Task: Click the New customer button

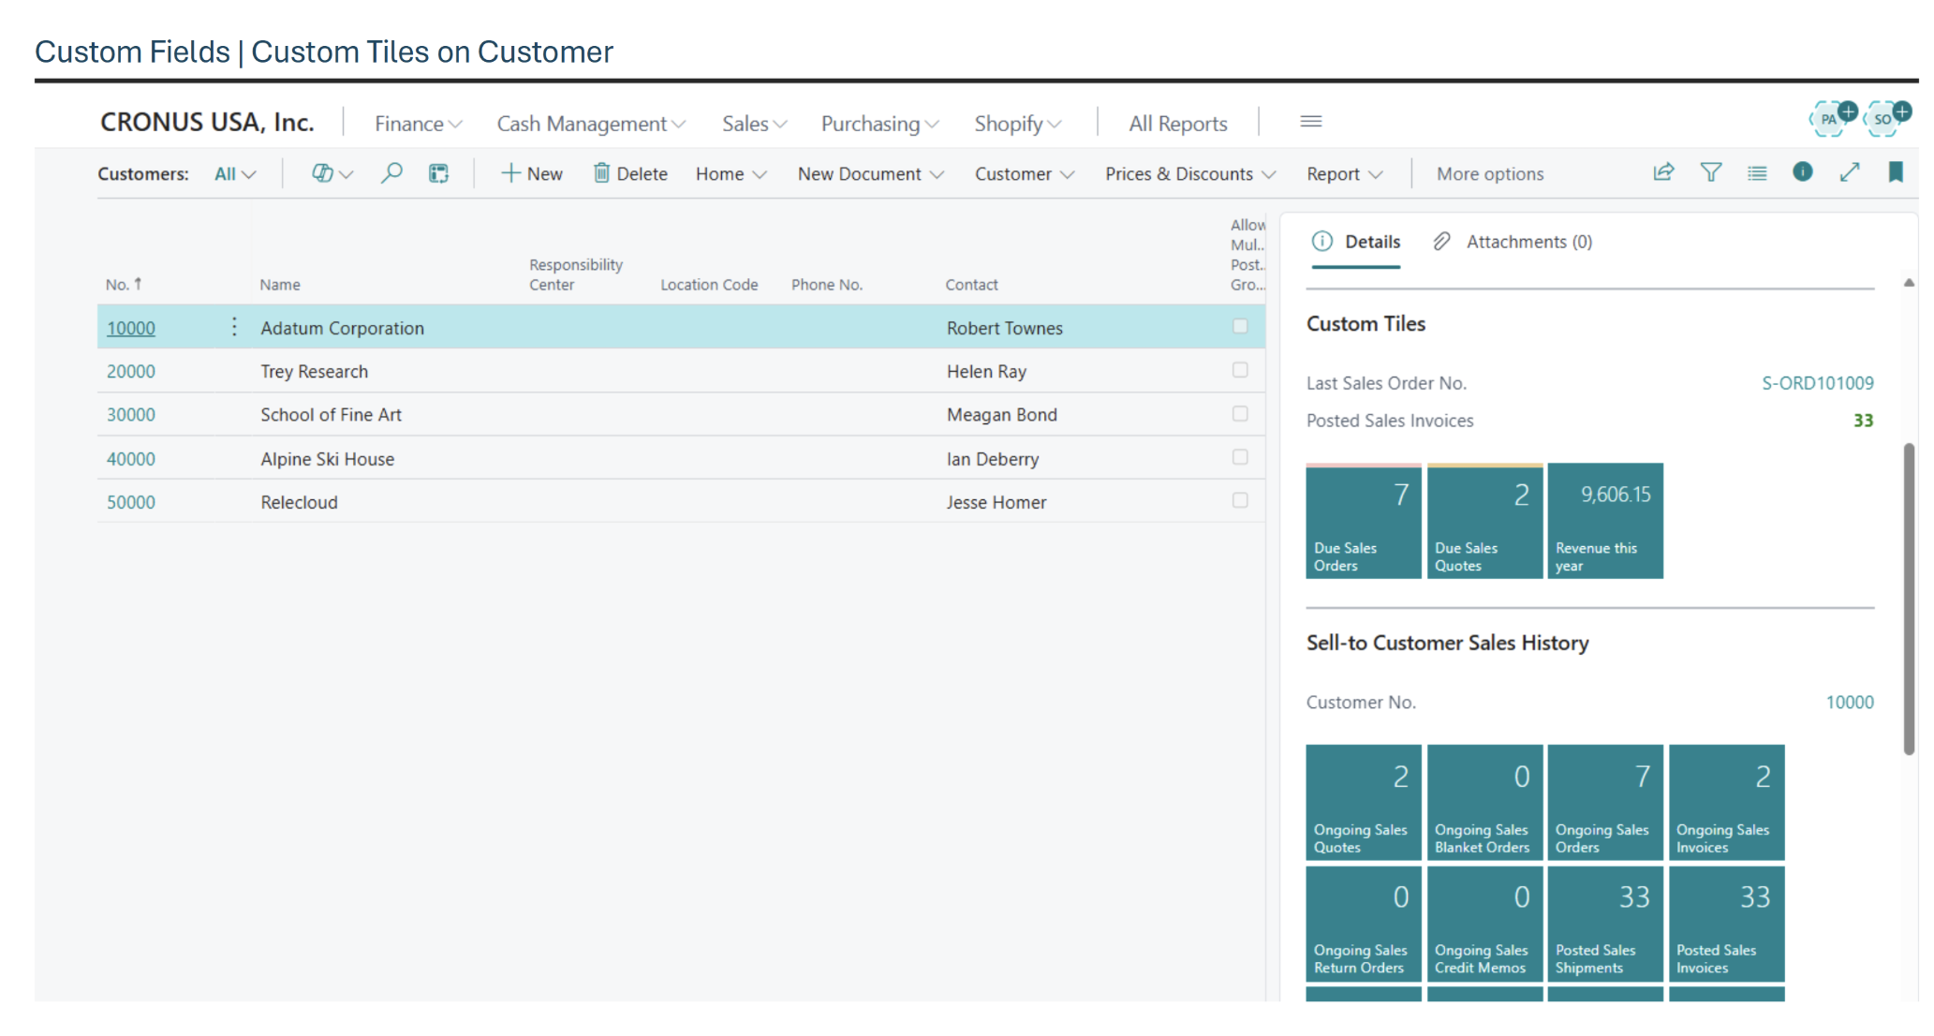Action: point(532,174)
